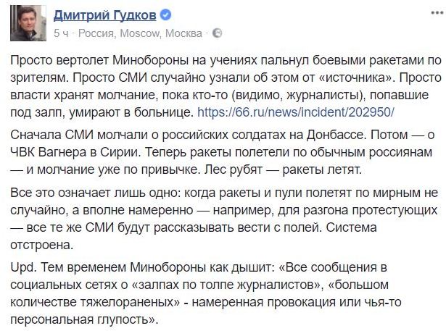
Task: Click the word 'Россия' in the location line
Action: (96, 33)
